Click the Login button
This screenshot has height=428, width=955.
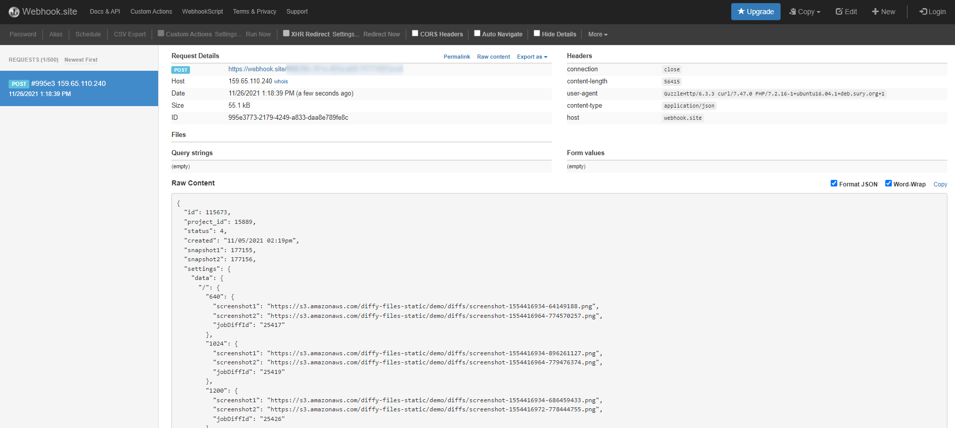click(x=933, y=12)
